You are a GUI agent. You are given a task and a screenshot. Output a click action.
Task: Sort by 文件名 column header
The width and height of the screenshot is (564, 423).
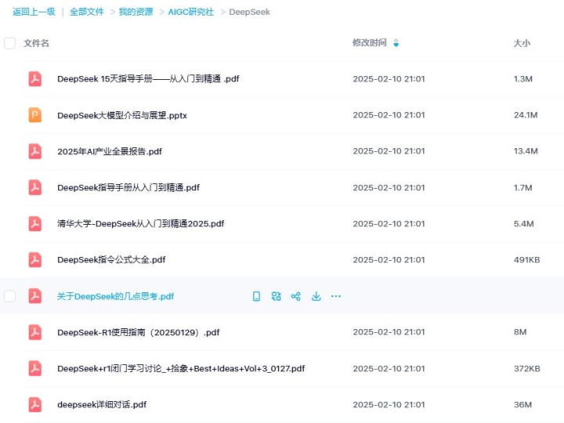tap(36, 43)
